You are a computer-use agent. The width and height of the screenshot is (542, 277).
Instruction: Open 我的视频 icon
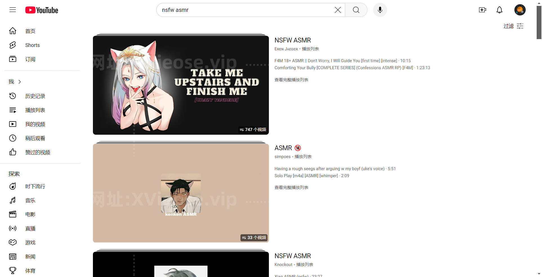(13, 124)
